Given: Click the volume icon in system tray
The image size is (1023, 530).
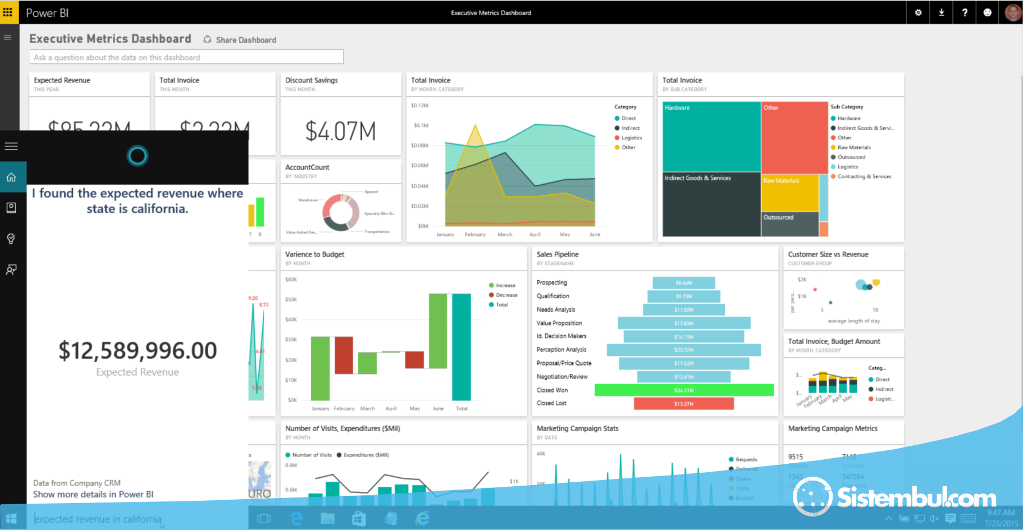Looking at the screenshot, I should click(935, 519).
